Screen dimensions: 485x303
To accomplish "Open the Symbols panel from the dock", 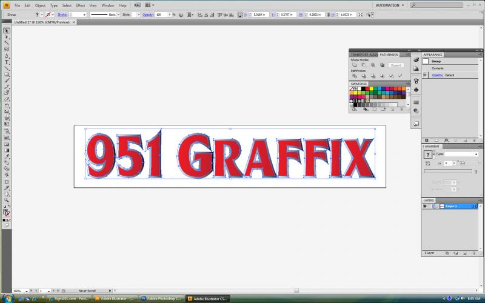I will [x=416, y=90].
